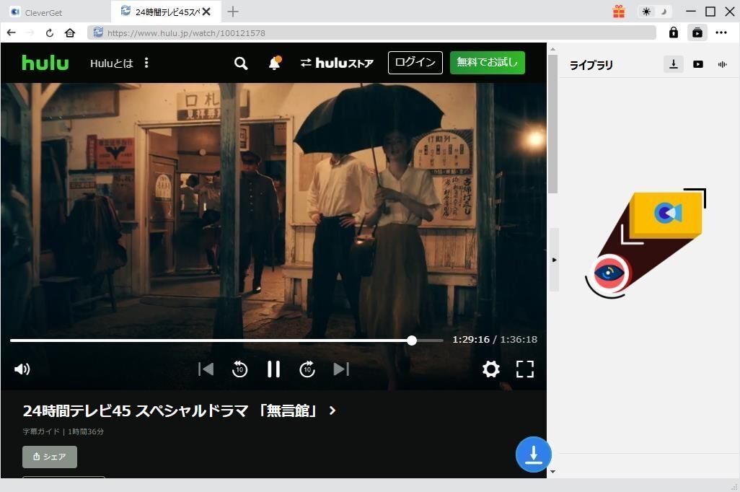The image size is (740, 492).
Task: Click the page vertical scrollbar thumb
Action: click(x=552, y=123)
